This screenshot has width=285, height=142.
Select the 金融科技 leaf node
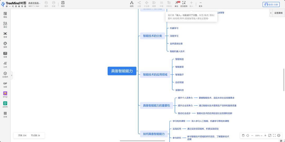(x=179, y=90)
